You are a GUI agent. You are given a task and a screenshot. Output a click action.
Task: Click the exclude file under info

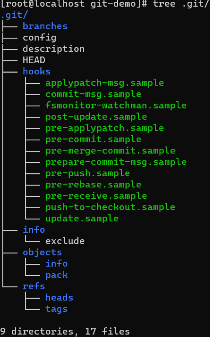pos(65,241)
